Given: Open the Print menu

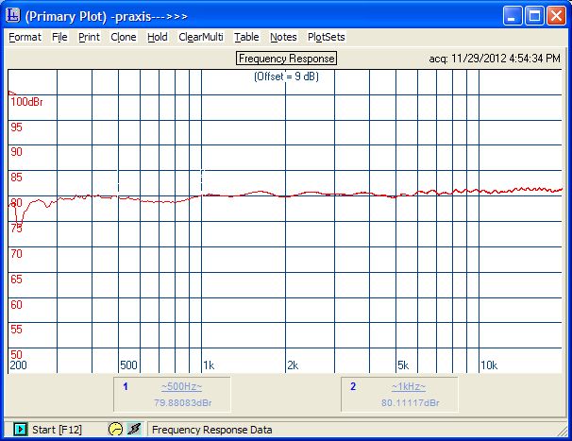Looking at the screenshot, I should click(x=89, y=37).
